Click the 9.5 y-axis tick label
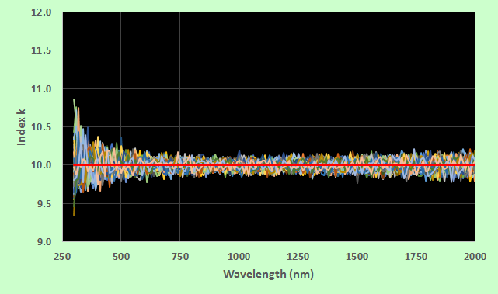The image size is (498, 294). click(x=44, y=203)
